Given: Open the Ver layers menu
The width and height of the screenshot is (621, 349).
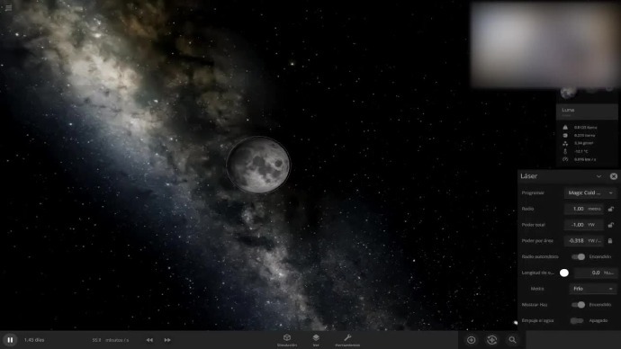Looking at the screenshot, I should (316, 340).
